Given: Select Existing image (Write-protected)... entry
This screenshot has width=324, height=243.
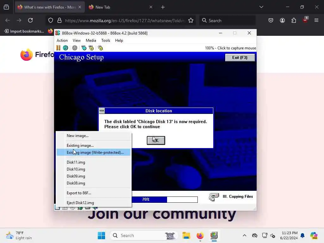Looking at the screenshot, I should click(x=94, y=153).
